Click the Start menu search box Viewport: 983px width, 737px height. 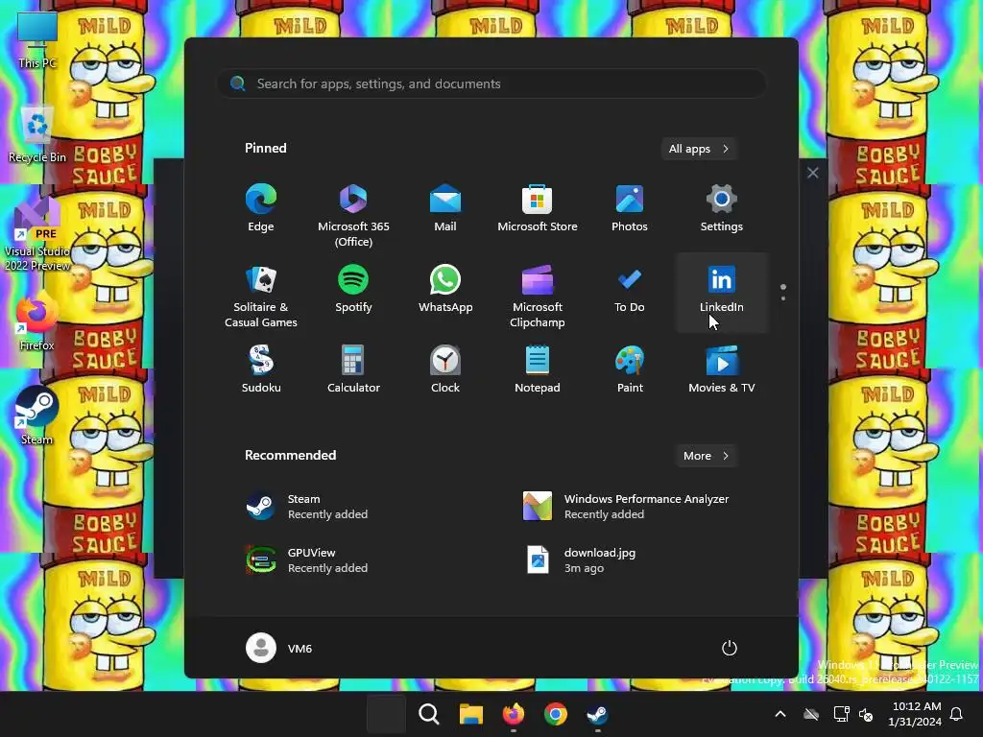491,84
